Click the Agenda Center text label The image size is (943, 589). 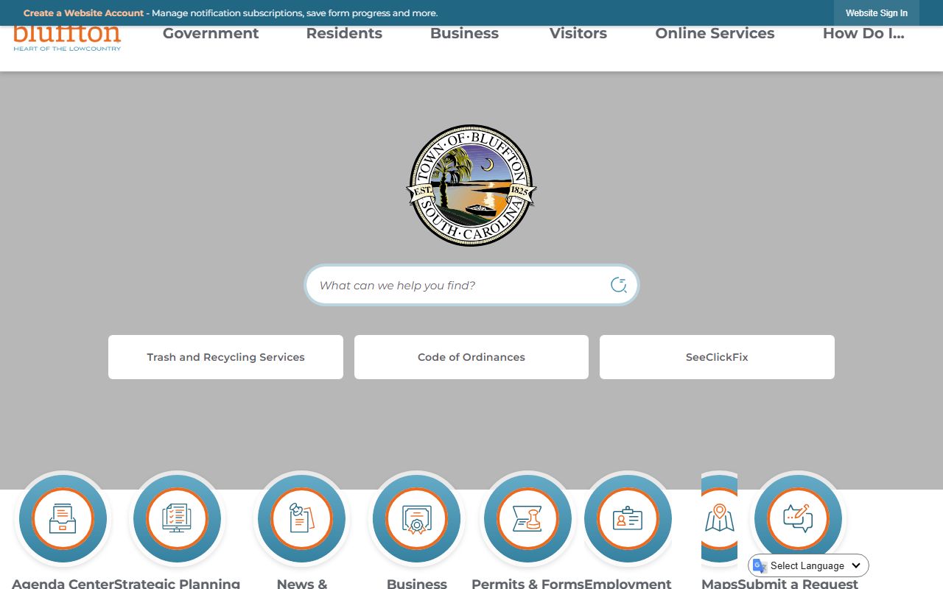63,583
